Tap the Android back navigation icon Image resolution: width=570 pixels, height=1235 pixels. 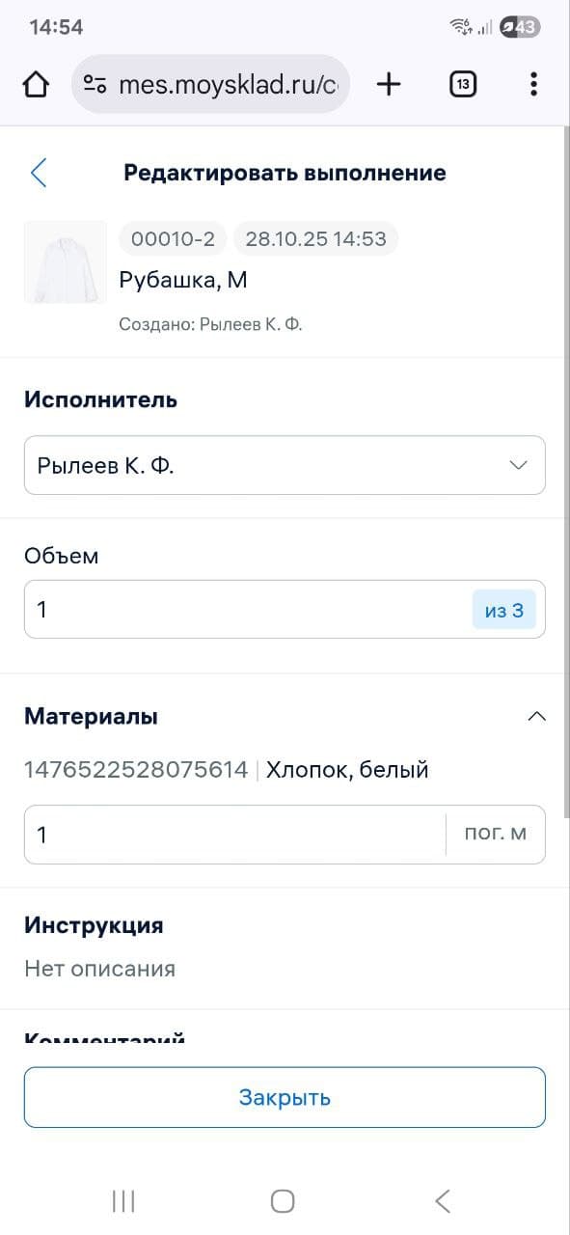(x=442, y=1201)
